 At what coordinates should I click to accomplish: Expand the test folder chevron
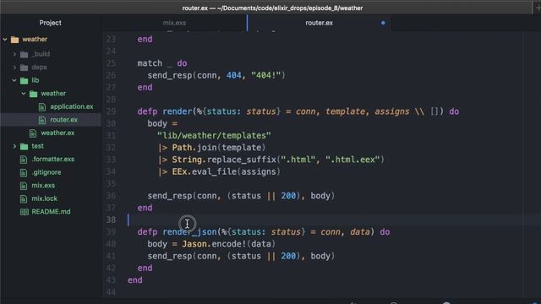coord(14,146)
